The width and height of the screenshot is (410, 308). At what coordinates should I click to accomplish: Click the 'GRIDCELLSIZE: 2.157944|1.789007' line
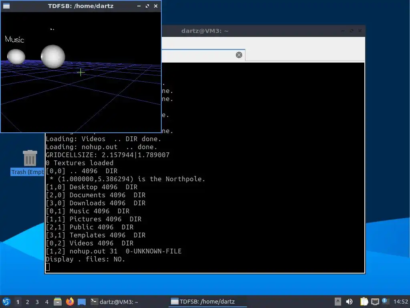click(x=107, y=155)
